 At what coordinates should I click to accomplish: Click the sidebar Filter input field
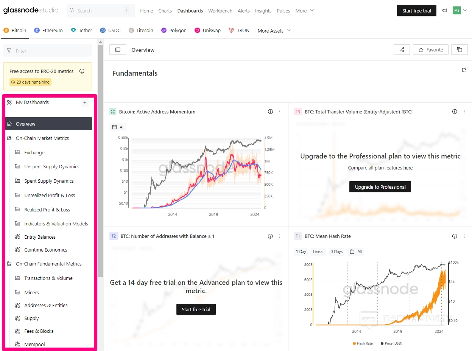tap(48, 51)
